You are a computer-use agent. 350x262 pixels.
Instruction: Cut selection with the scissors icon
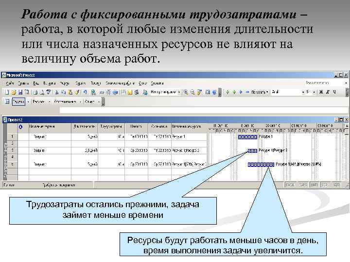[x=57, y=92]
